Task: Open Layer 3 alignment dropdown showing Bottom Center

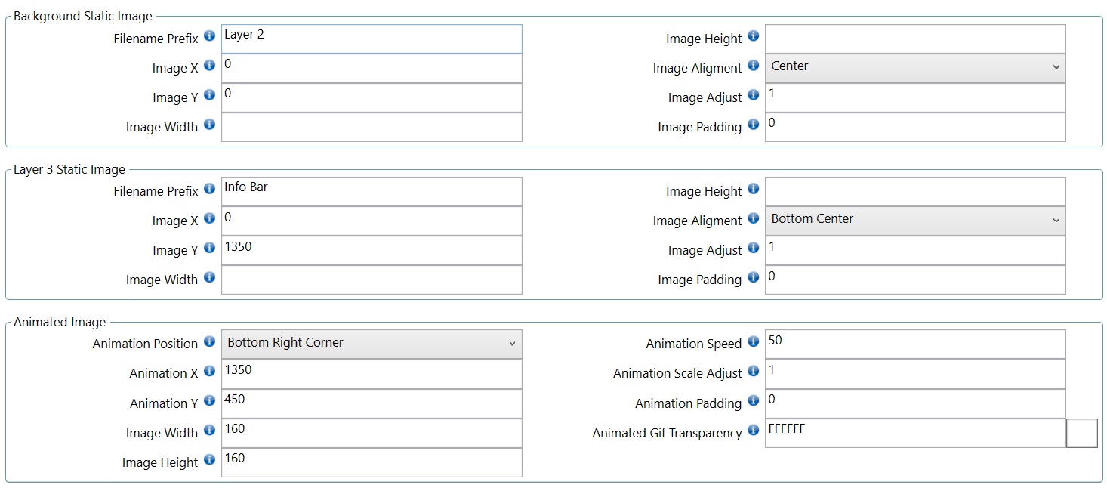Action: 914,220
